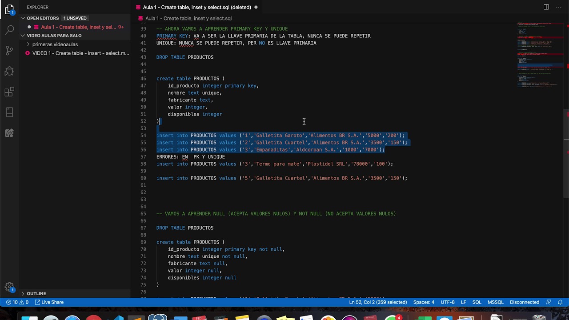Viewport: 569px width, 320px height.
Task: Connect via Disconnected status item
Action: [x=525, y=302]
